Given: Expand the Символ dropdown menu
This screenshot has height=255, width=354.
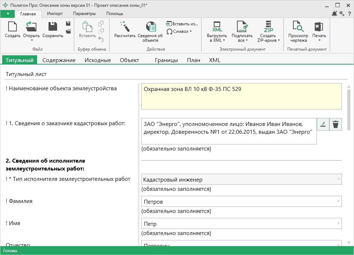Looking at the screenshot, I should [179, 31].
